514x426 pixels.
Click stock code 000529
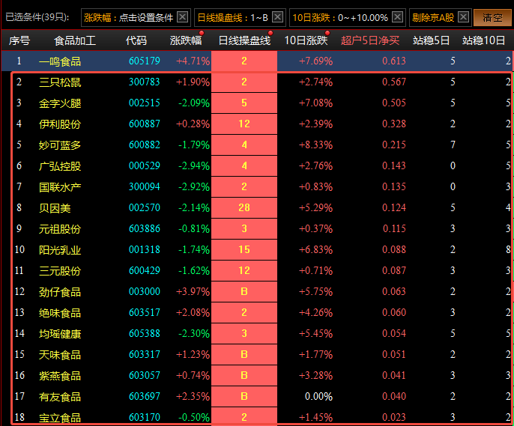(x=144, y=165)
